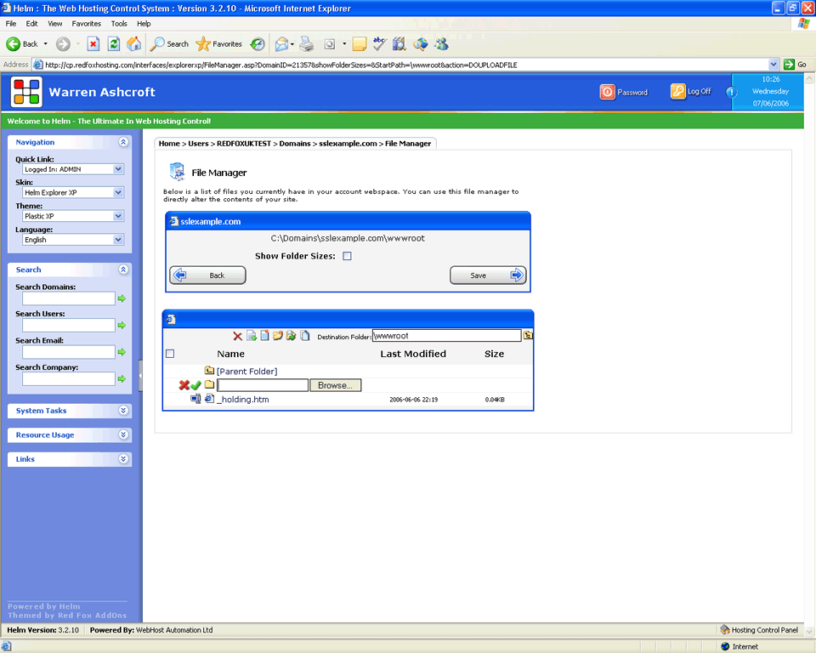Click the file manager Back button
This screenshot has width=816, height=653.
[x=207, y=275]
